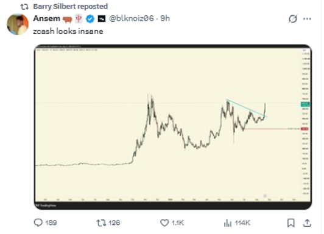The image size is (324, 234).
Task: Click the black square affiliate badge
Action: (102, 19)
